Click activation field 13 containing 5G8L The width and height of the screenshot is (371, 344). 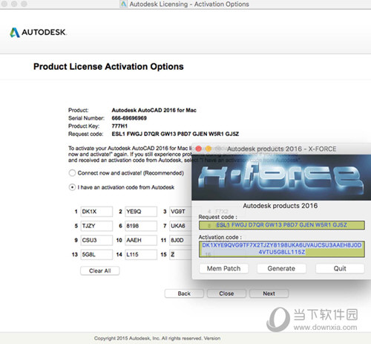pos(96,255)
